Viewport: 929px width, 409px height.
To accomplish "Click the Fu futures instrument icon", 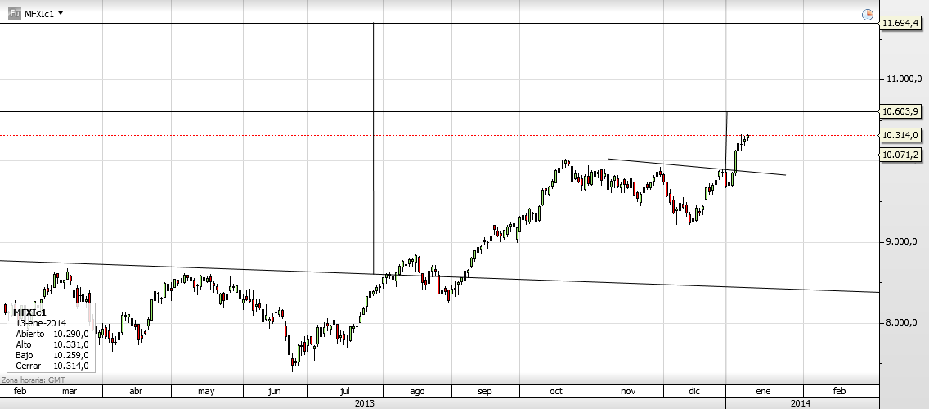I will click(14, 13).
